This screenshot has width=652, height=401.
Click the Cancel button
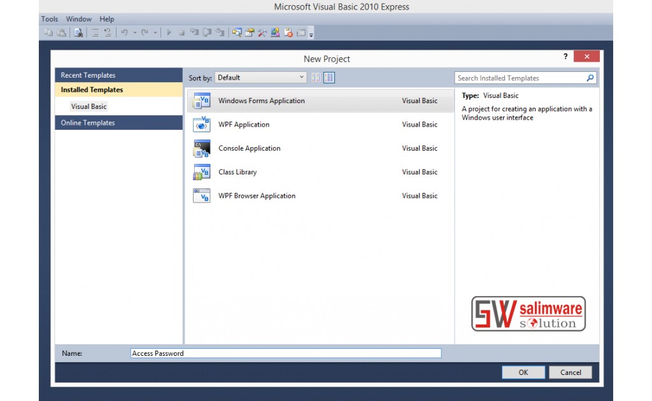[570, 372]
